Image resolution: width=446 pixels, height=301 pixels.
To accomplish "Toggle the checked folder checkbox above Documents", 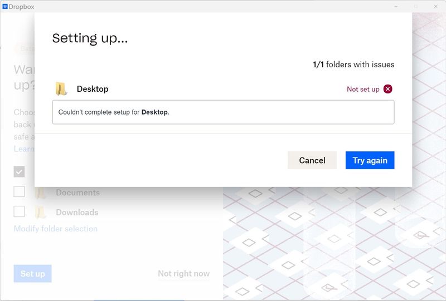I will click(x=19, y=172).
